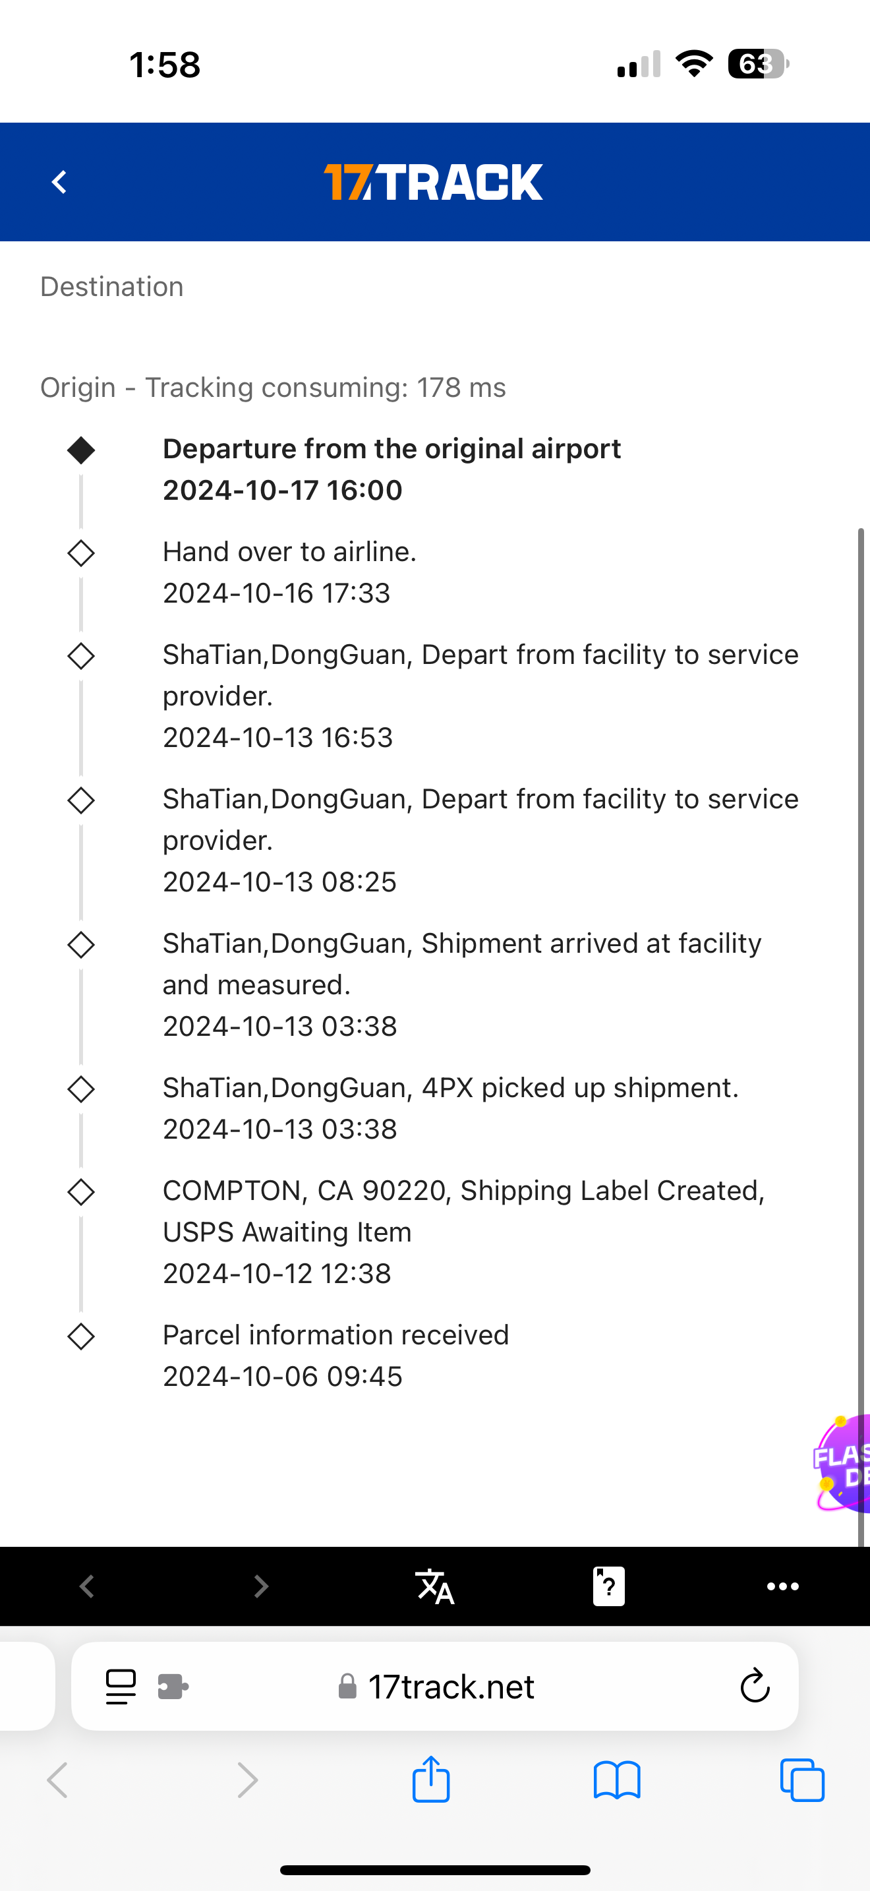Reload the 17track.net page
The image size is (870, 1891).
[755, 1686]
